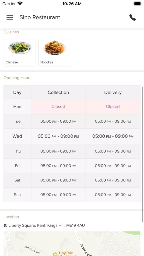Click the Wed row label

point(17,136)
